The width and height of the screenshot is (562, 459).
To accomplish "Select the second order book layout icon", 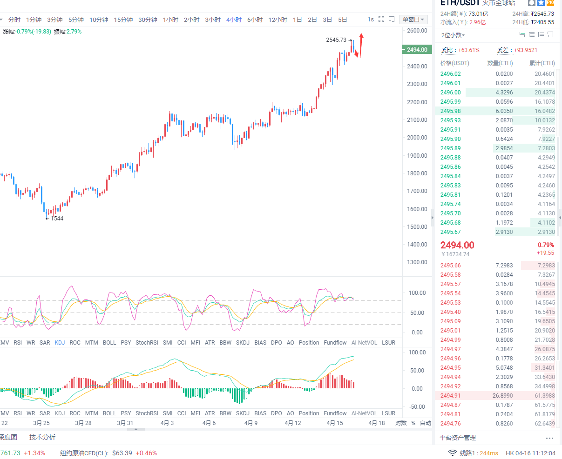I will [x=531, y=35].
